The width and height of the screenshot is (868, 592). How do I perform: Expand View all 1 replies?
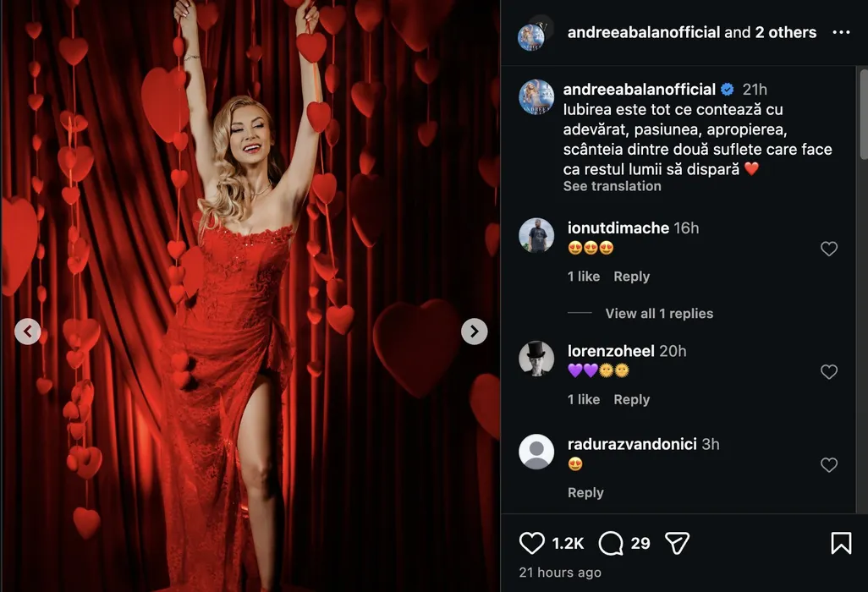point(659,313)
